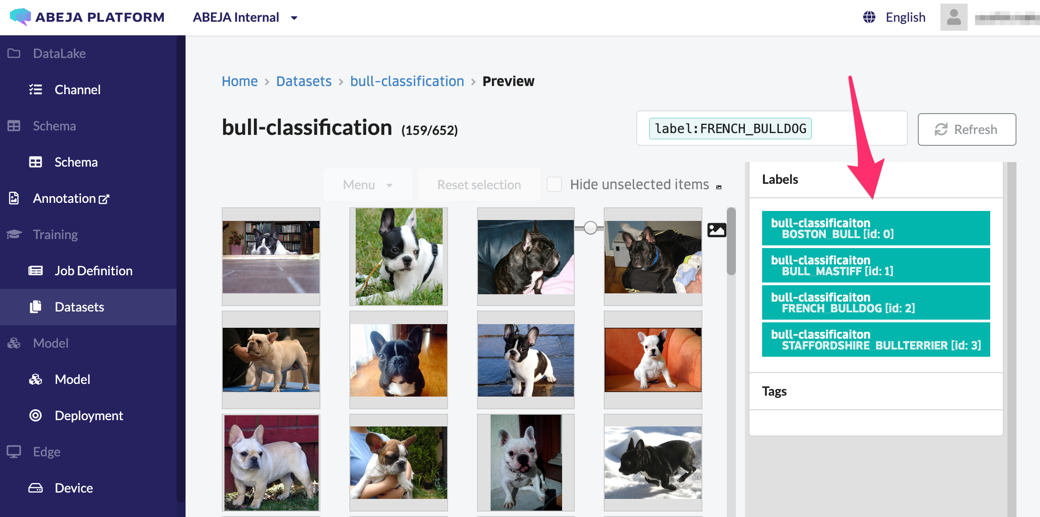Click the large image size icon
1040x517 pixels.
point(717,230)
